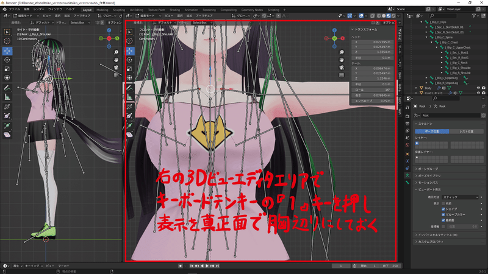Screen dimensions: 488x274
Task: Click the zoom magnifier in right viewport
Action: [x=342, y=52]
